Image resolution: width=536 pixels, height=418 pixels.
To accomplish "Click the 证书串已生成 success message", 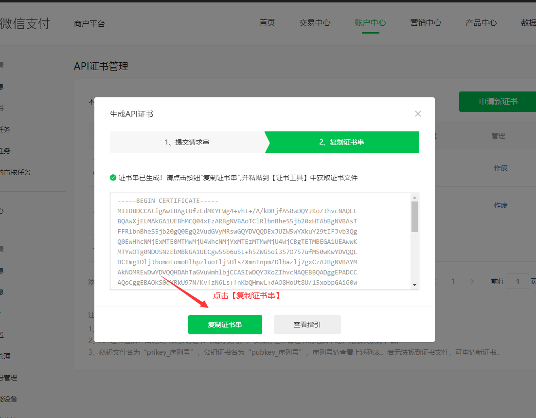I will coord(238,178).
